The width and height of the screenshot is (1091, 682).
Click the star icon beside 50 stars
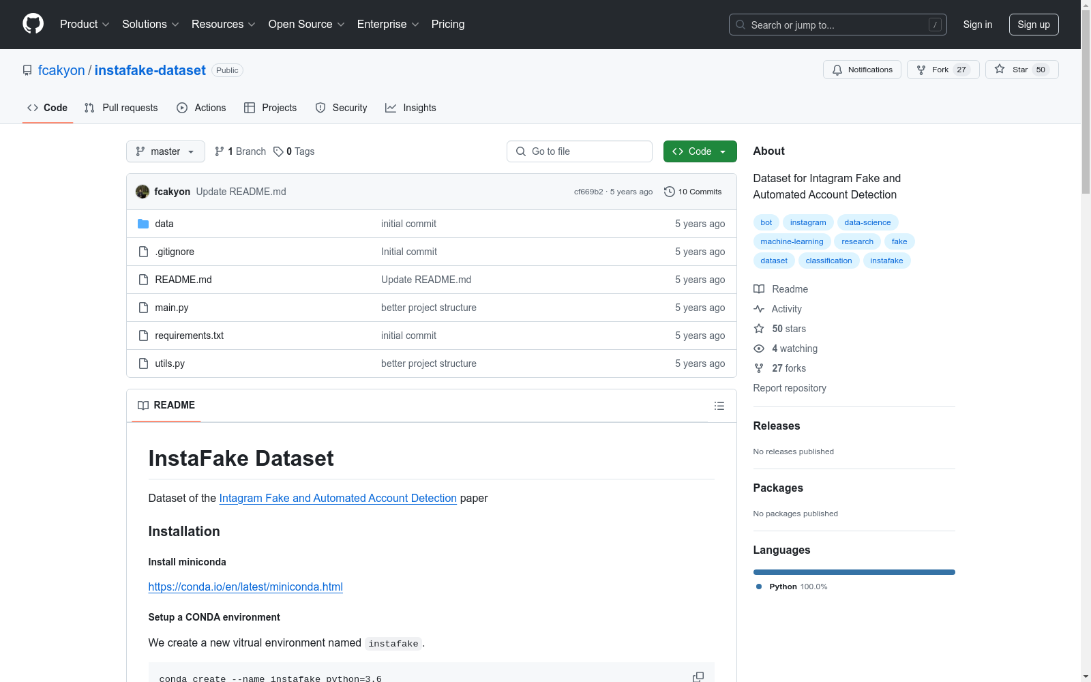tap(759, 329)
